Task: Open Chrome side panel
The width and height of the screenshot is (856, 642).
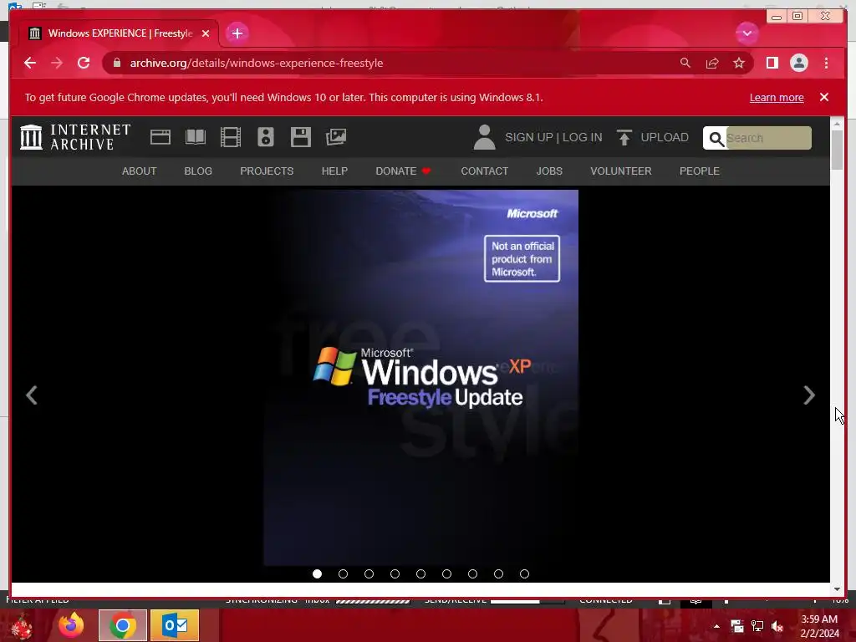Action: [x=772, y=63]
